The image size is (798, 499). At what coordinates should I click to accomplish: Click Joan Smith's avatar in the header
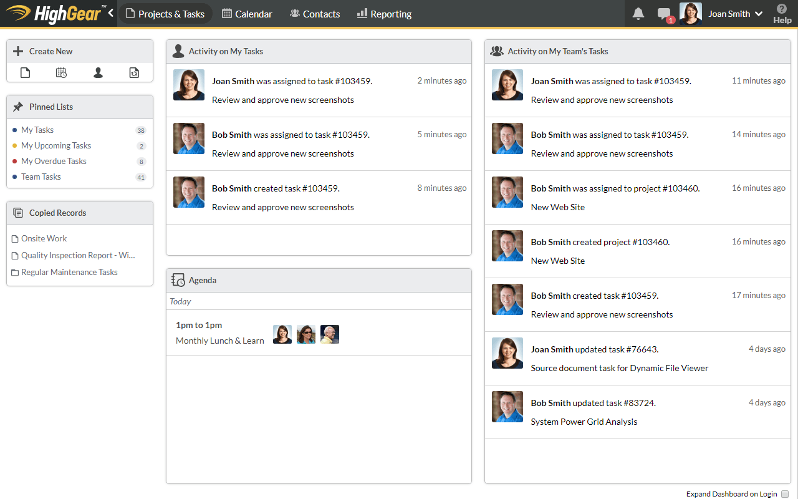(691, 14)
